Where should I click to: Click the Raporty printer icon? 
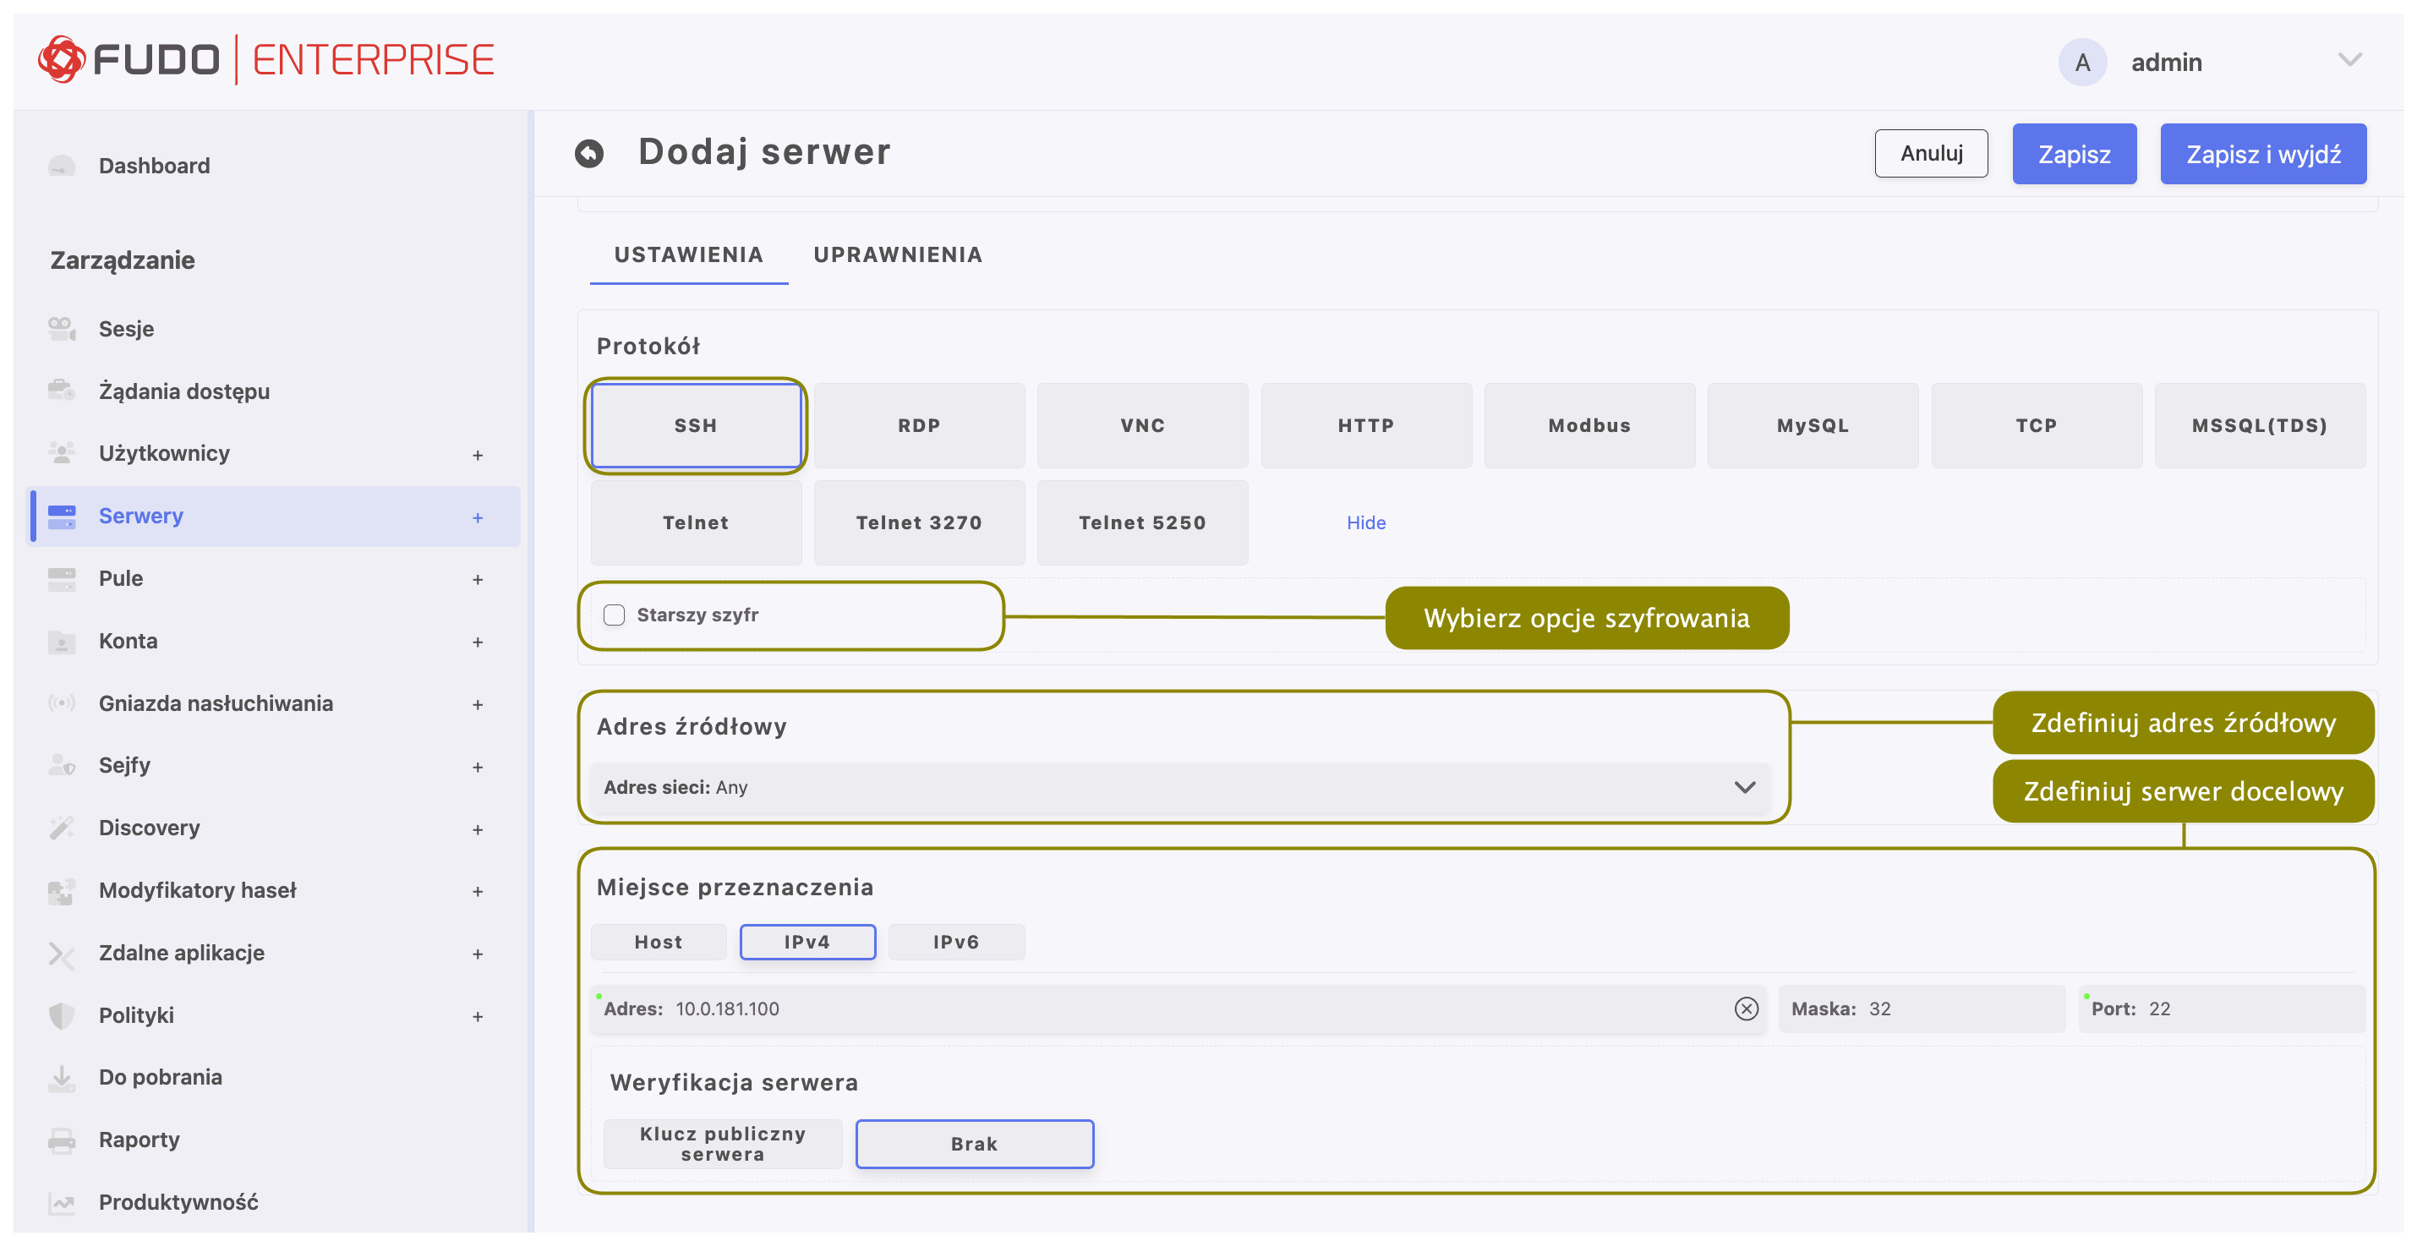tap(62, 1140)
